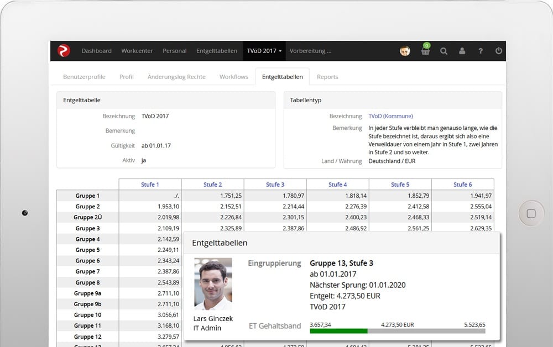Image resolution: width=553 pixels, height=347 pixels.
Task: Click the Gruppe 5 row label
Action: point(87,250)
